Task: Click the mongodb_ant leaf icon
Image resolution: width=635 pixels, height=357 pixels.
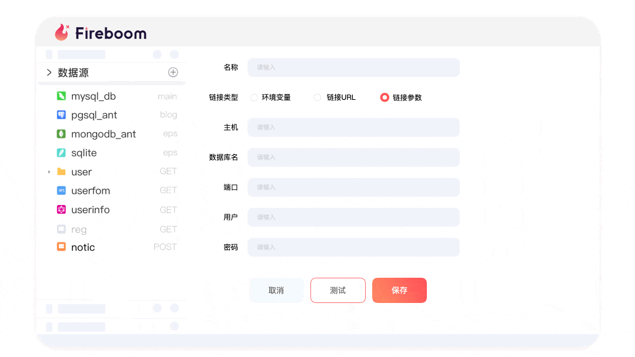Action: pos(61,134)
